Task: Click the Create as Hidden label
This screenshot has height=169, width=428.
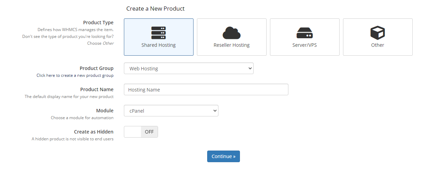Action: [x=94, y=132]
